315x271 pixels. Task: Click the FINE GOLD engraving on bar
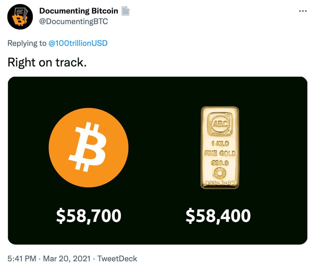click(220, 153)
